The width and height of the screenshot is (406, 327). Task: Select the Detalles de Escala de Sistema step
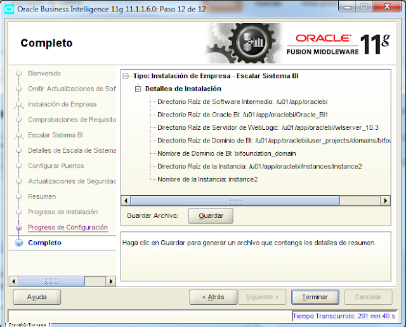point(72,151)
